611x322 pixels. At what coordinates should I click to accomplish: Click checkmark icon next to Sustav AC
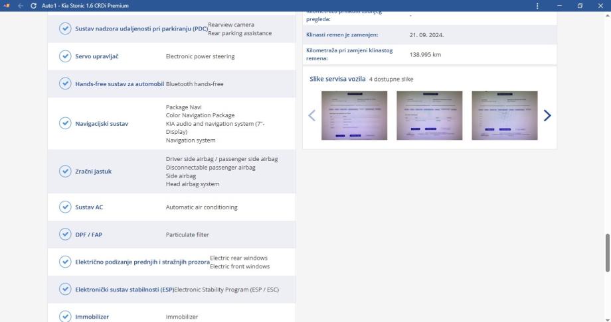[65, 207]
